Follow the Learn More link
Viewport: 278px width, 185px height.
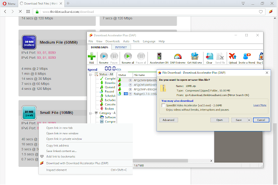pos(260,105)
